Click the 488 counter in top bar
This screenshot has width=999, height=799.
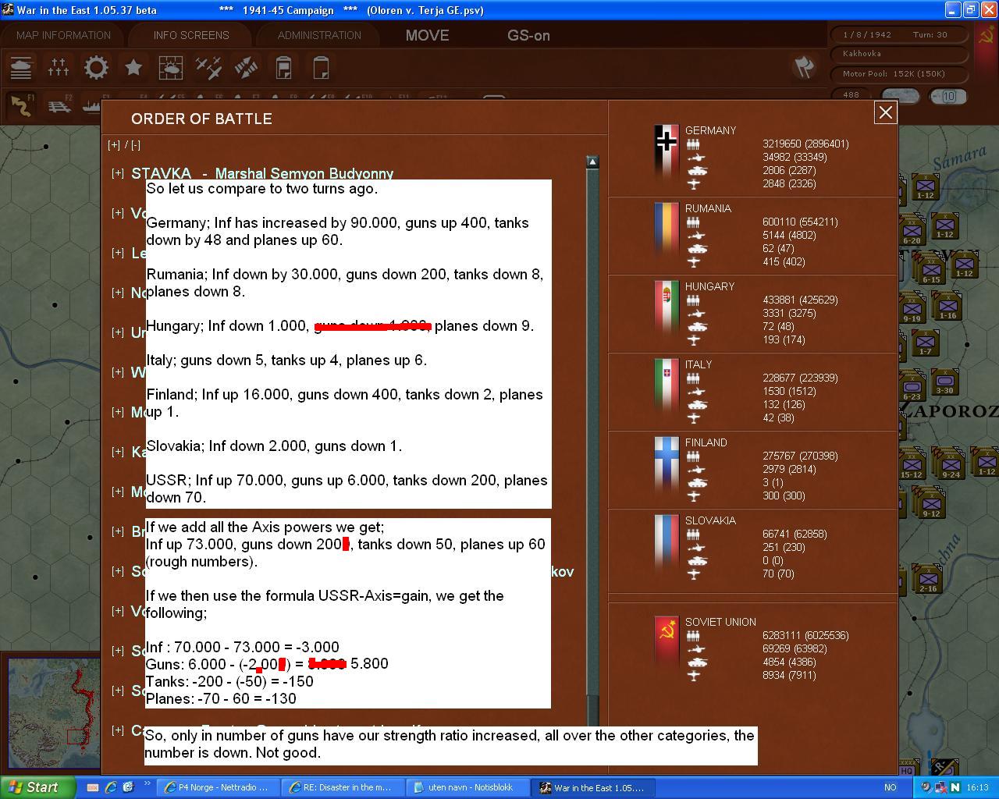(851, 95)
